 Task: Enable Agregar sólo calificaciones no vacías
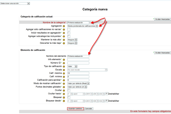69,29
